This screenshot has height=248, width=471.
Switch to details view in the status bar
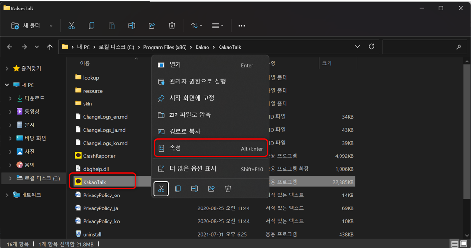pyautogui.click(x=455, y=244)
